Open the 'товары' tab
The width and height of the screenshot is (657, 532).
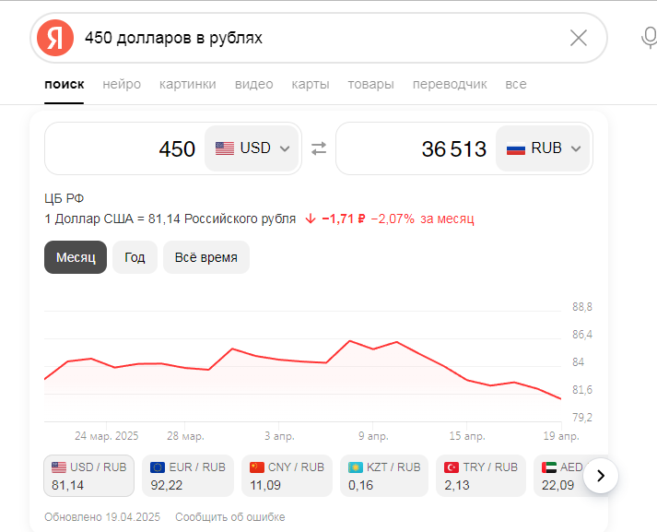[370, 84]
